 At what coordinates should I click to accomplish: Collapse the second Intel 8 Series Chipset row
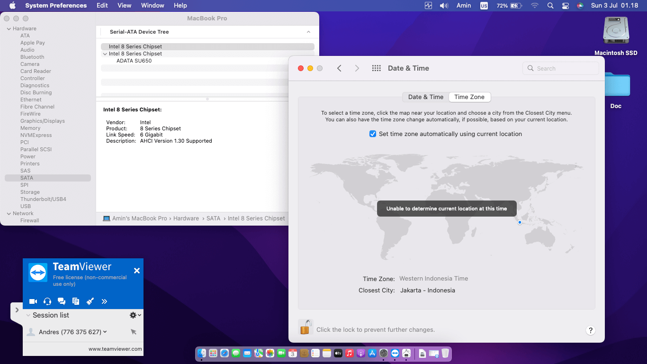tap(105, 54)
